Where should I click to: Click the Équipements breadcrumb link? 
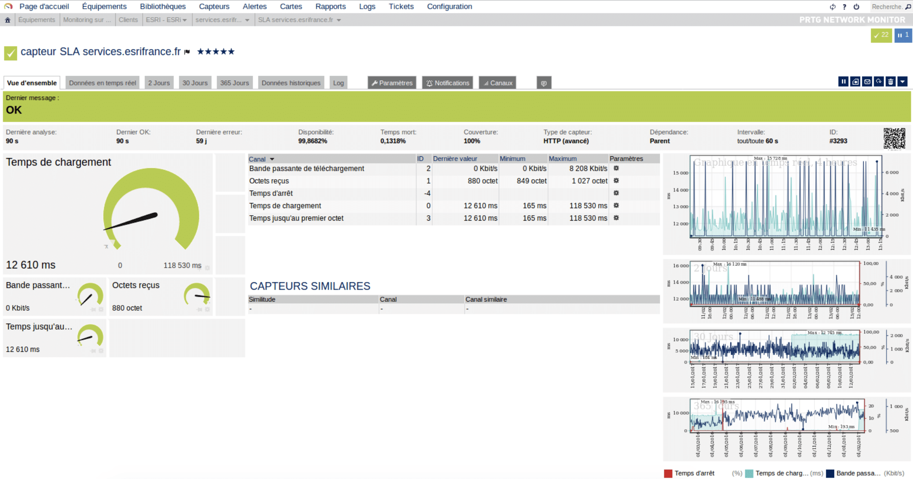[x=37, y=20]
